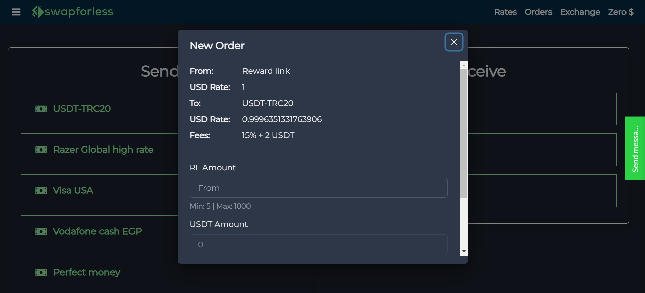The image size is (645, 293).
Task: Click the RL Amount From input field
Action: 318,188
